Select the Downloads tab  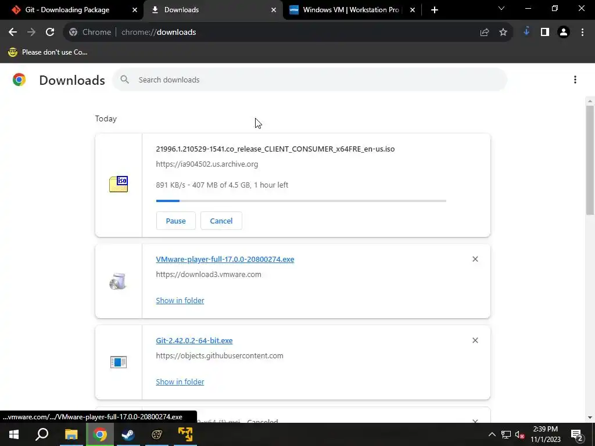181,10
